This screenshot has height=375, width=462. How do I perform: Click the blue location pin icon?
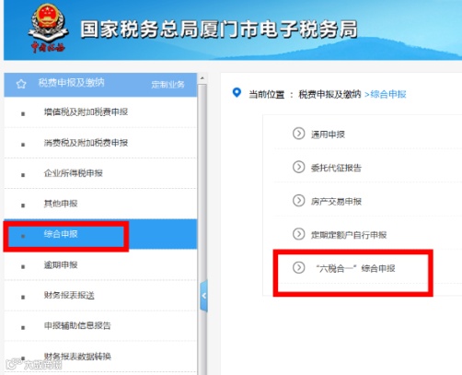(x=237, y=92)
